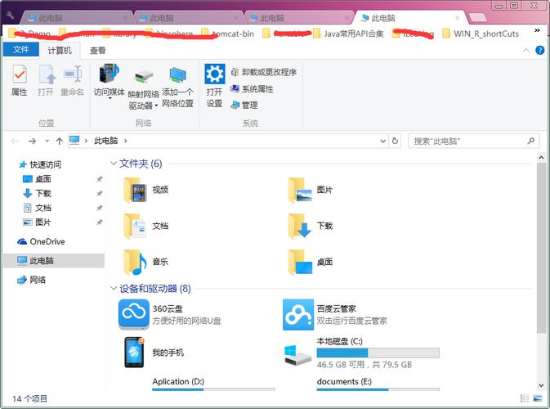Select Desktop (桌面) in the sidebar
Viewport: 550px width, 409px height.
tap(37, 179)
